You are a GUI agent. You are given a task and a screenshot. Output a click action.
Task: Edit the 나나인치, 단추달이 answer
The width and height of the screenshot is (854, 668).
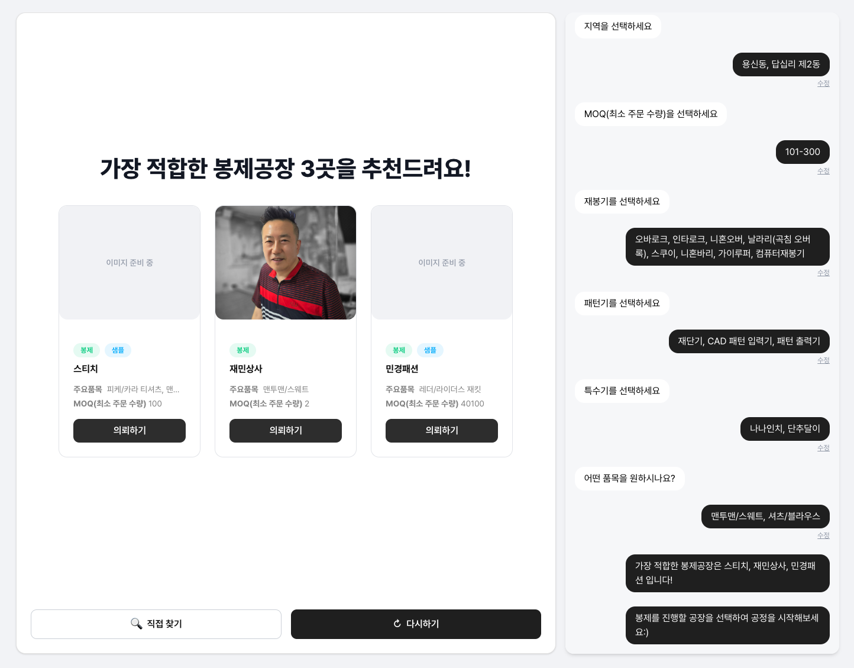(x=823, y=448)
